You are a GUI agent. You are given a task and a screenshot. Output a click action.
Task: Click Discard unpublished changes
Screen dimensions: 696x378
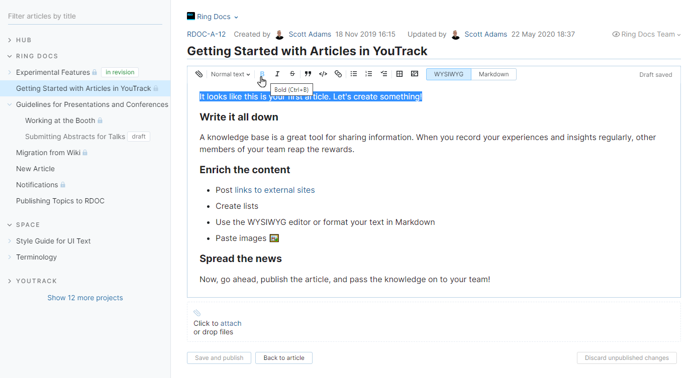(627, 358)
